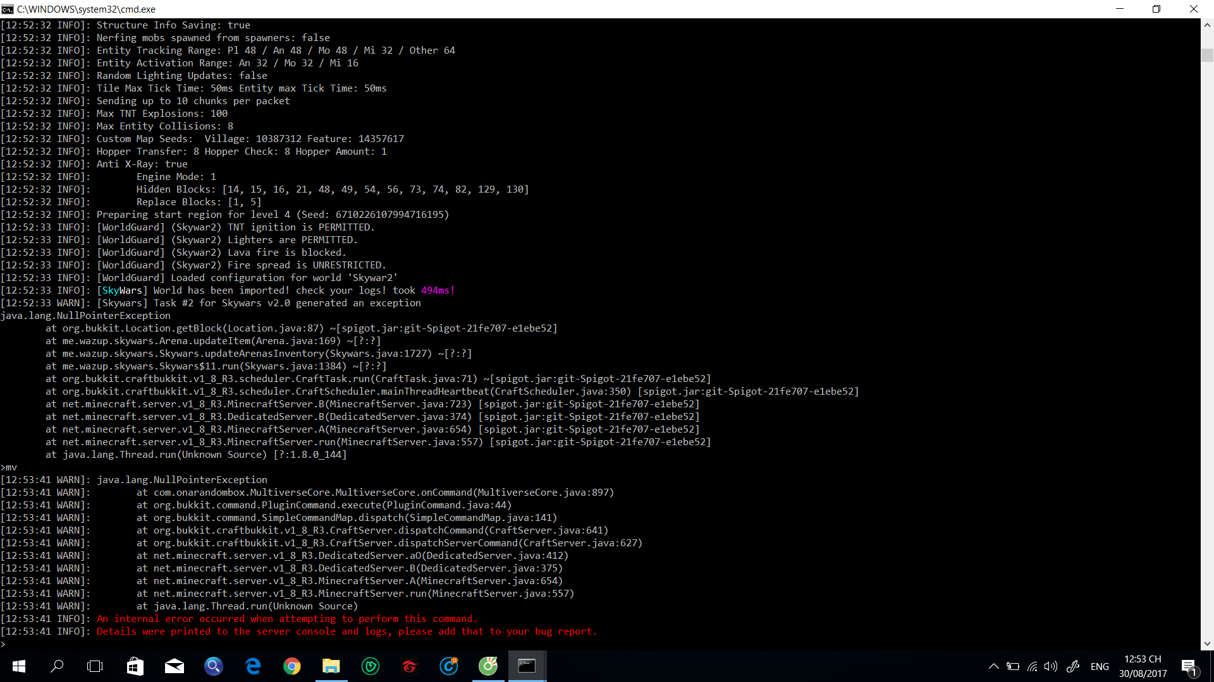Click the scrollbar down arrow in console
The image size is (1214, 682).
pos(1207,643)
